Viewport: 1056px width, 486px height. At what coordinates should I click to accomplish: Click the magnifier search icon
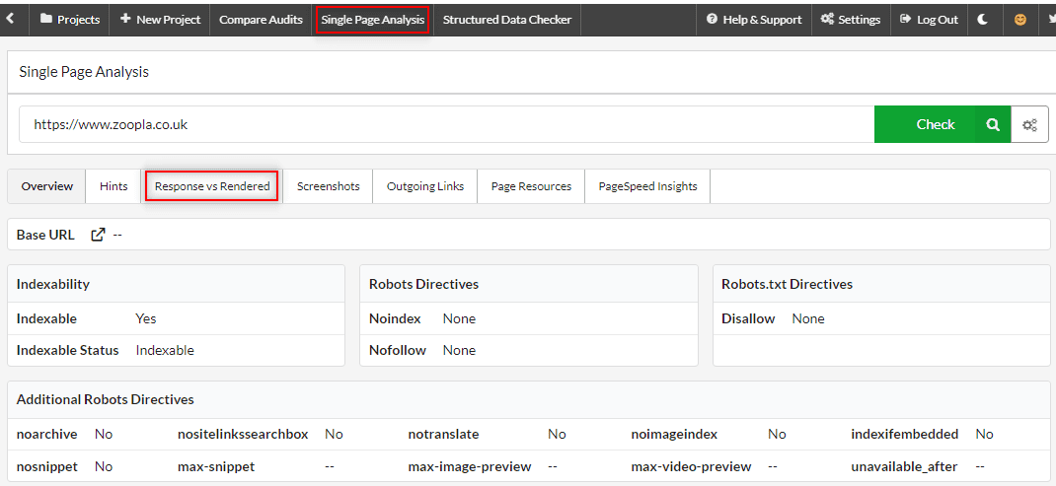pos(993,124)
